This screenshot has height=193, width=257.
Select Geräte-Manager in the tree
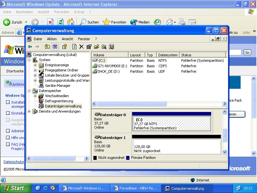(58, 86)
